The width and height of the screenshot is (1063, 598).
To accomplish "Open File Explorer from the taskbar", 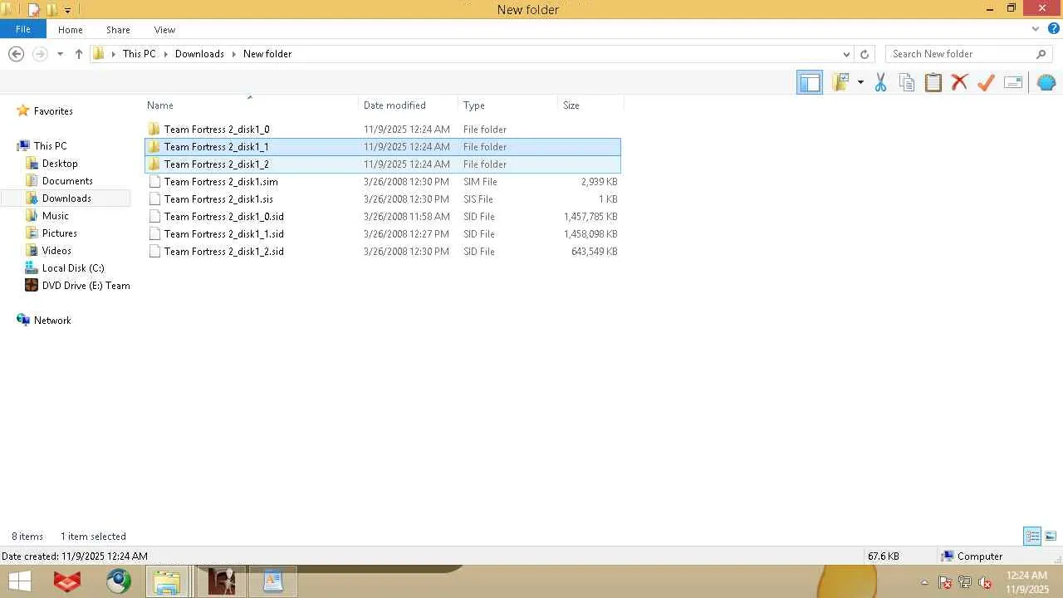I will coord(167,582).
